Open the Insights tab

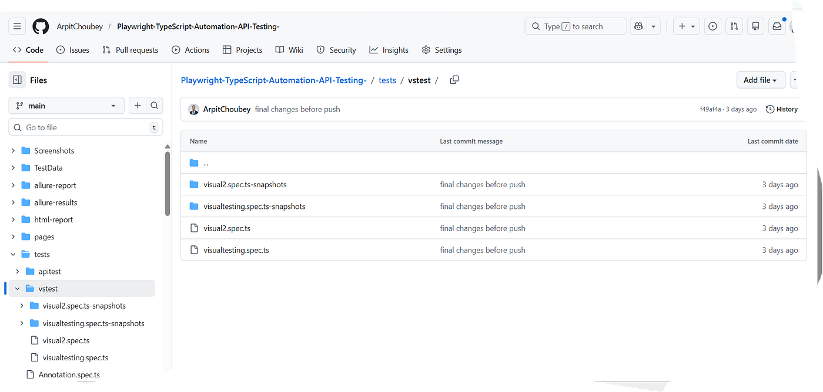(x=389, y=50)
